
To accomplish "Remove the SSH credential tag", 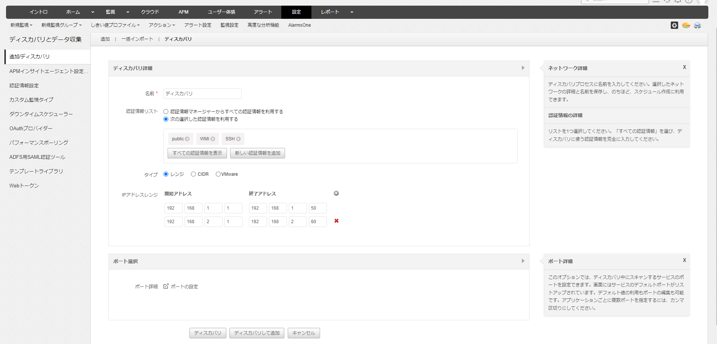I will [238, 139].
